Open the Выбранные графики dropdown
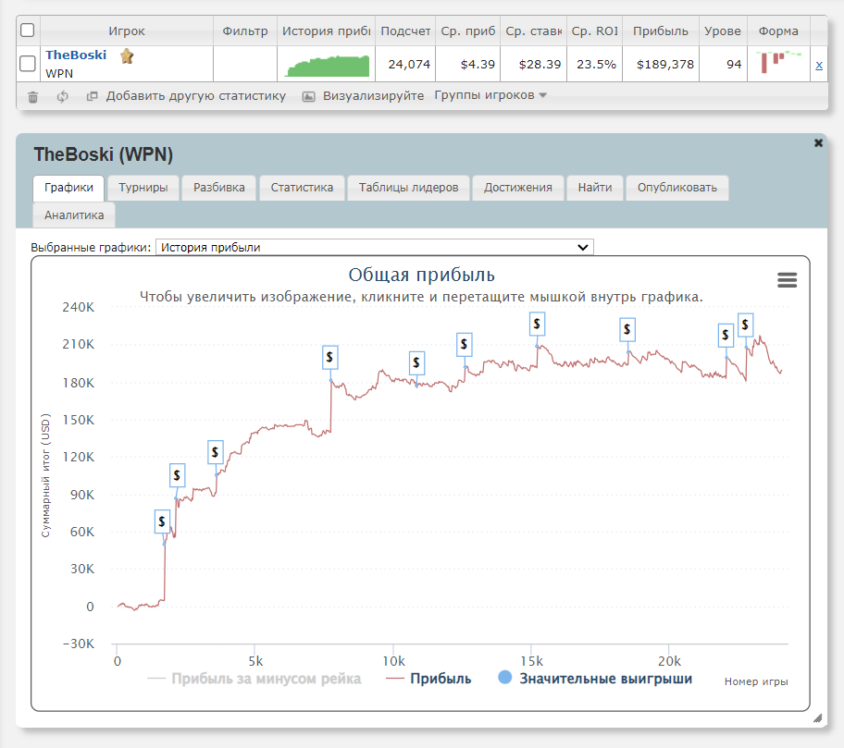Screen dimensions: 844x748 coord(374,247)
